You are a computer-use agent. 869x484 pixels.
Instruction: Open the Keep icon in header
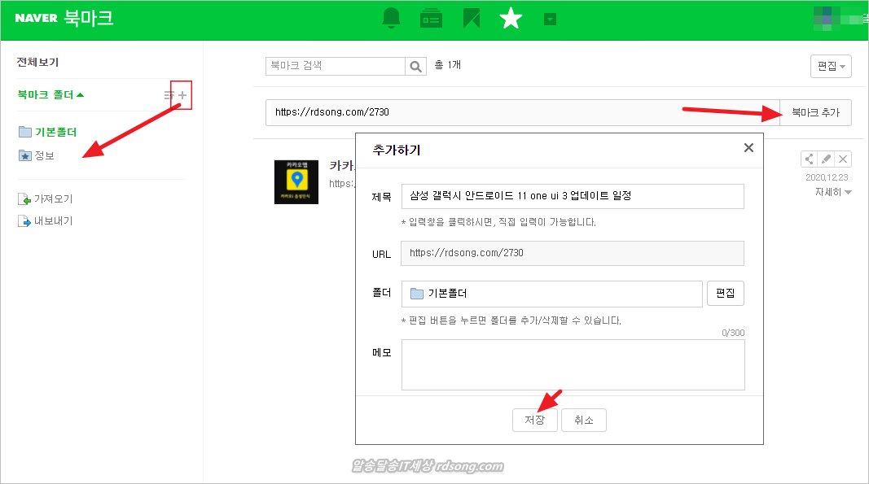click(x=471, y=19)
